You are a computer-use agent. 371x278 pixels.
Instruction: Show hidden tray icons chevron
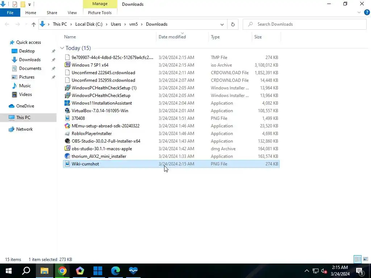coord(307,271)
